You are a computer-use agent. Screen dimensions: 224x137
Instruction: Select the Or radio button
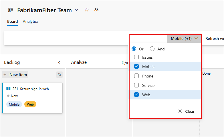[x=134, y=49]
